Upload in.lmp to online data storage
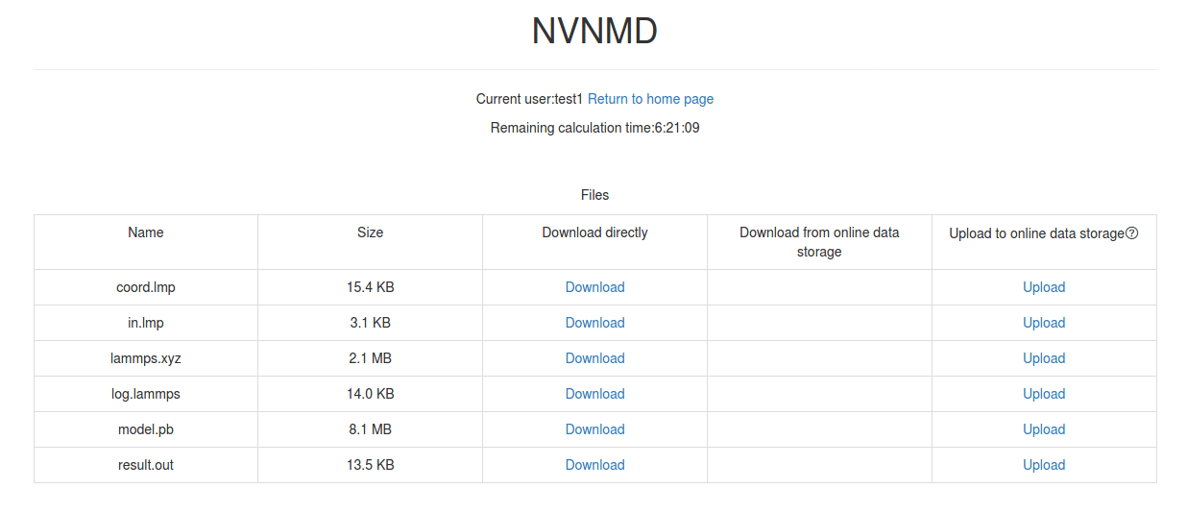Screen dimensions: 1187x513 tap(1044, 323)
